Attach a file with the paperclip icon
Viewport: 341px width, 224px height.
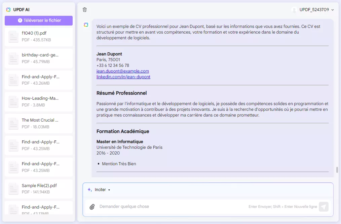[x=92, y=207]
